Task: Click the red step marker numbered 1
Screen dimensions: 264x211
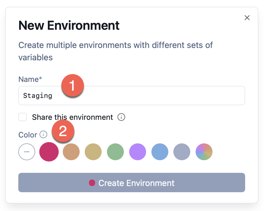Action: [x=72, y=86]
